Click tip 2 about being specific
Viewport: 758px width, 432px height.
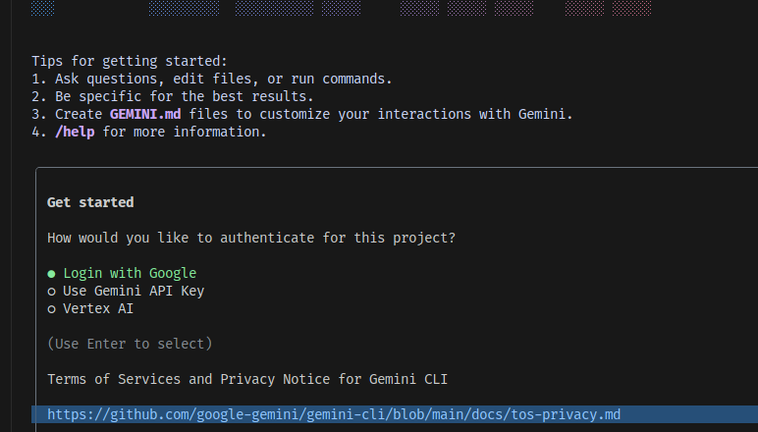tap(173, 97)
